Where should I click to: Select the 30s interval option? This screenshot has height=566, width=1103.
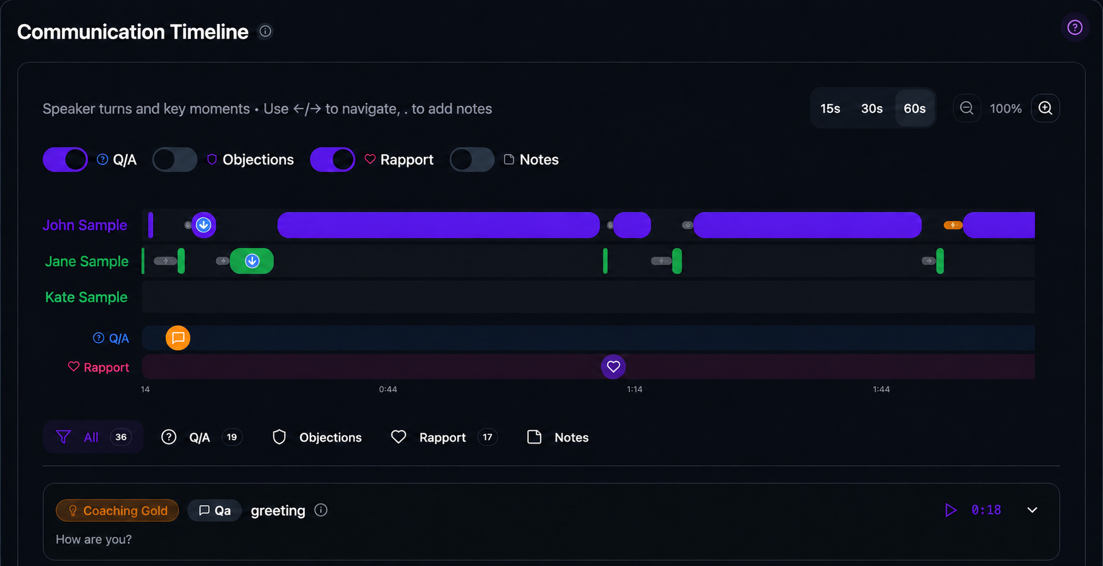(x=872, y=108)
